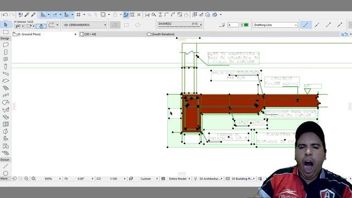The image size is (352, 198).
Task: Open the DASHED2 line type dropdown
Action: [x=180, y=24]
